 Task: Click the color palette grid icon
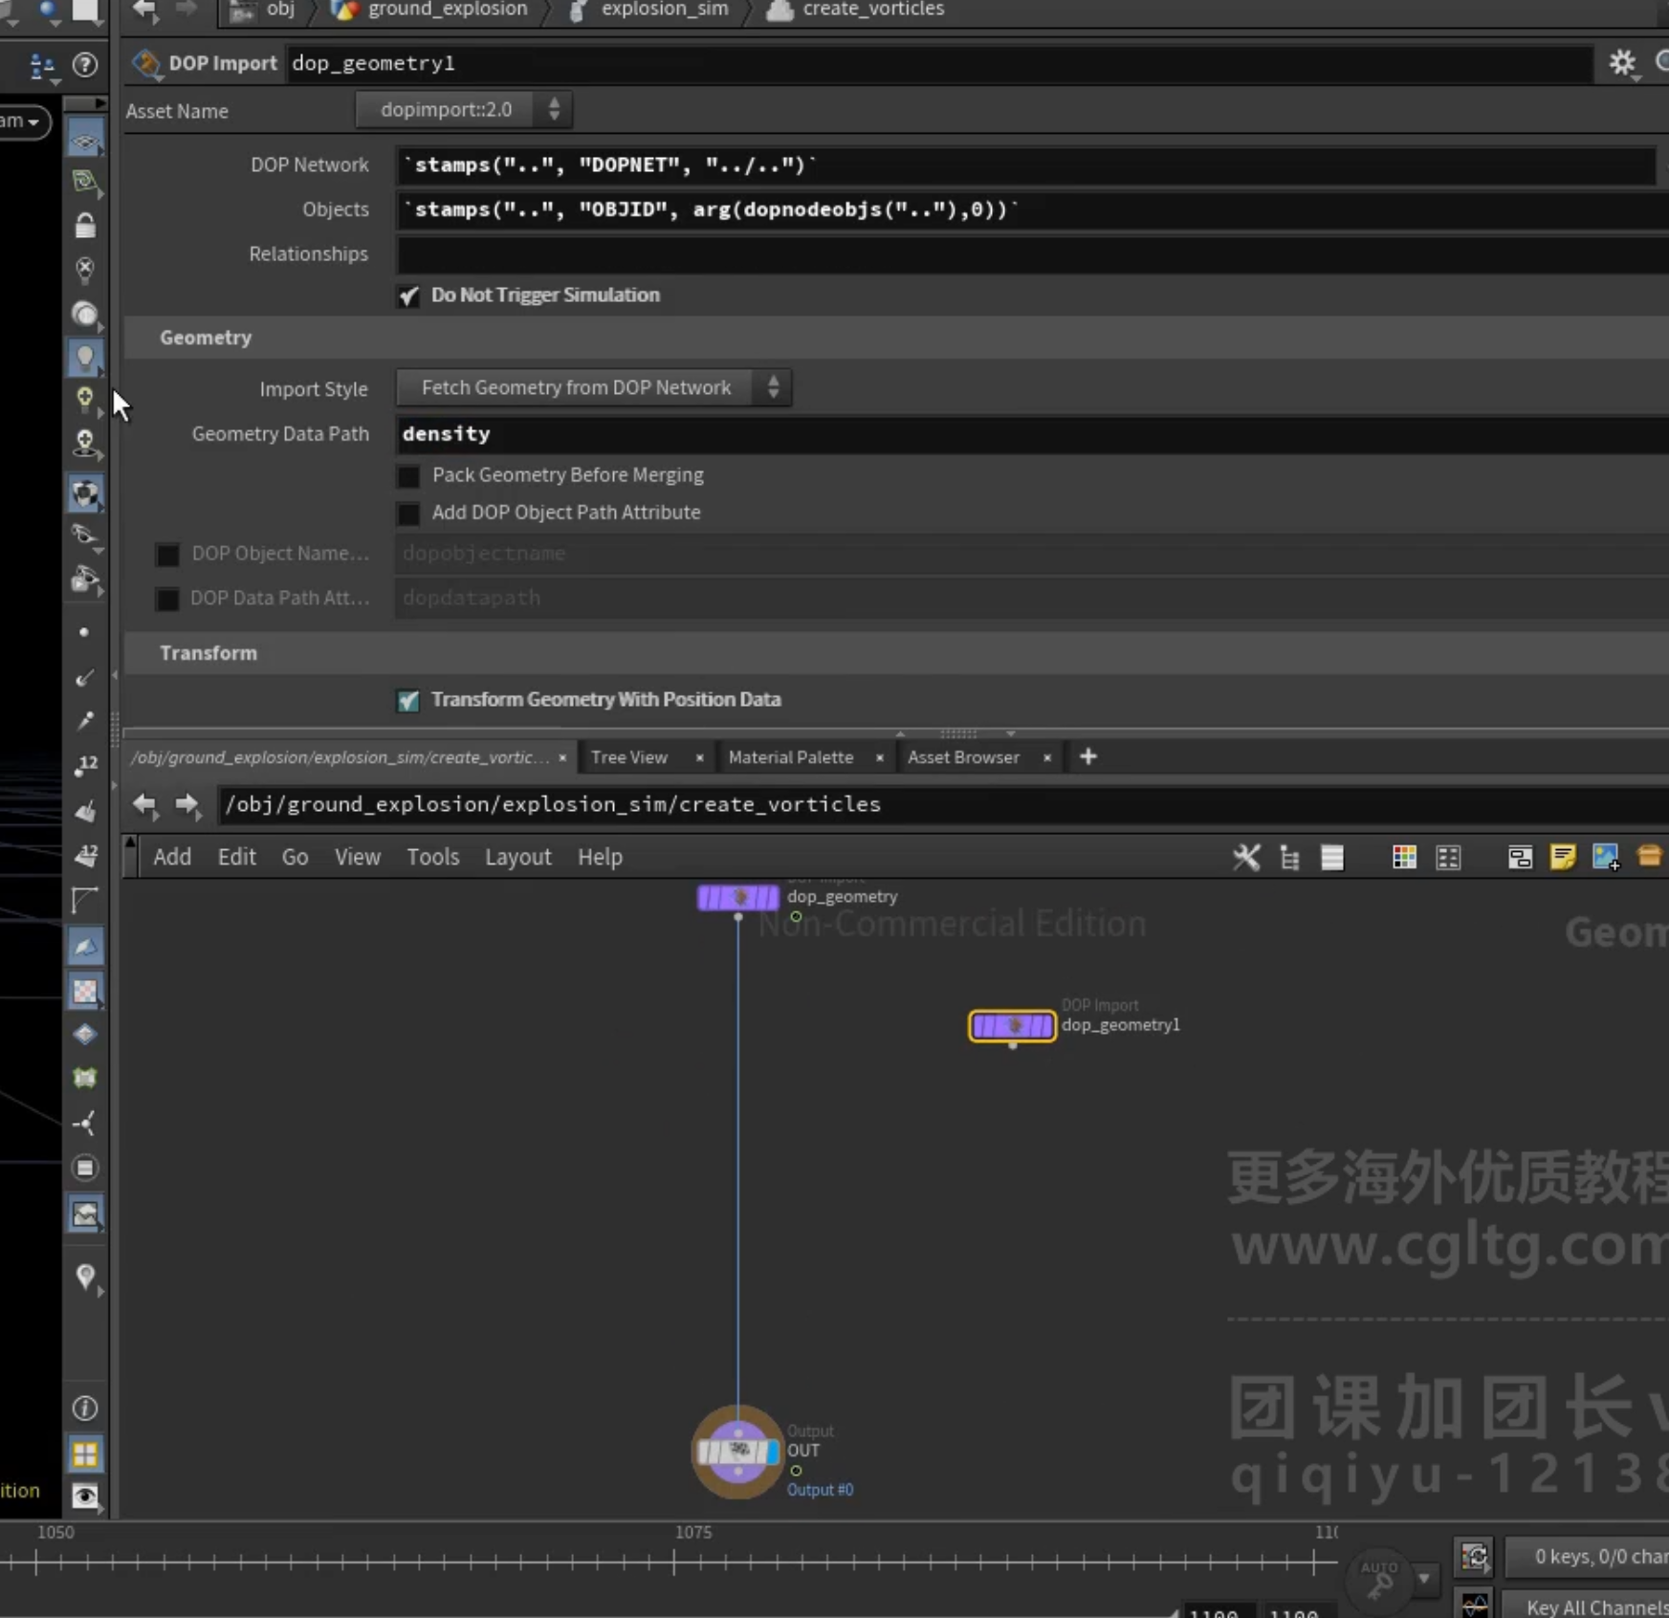click(x=1404, y=857)
